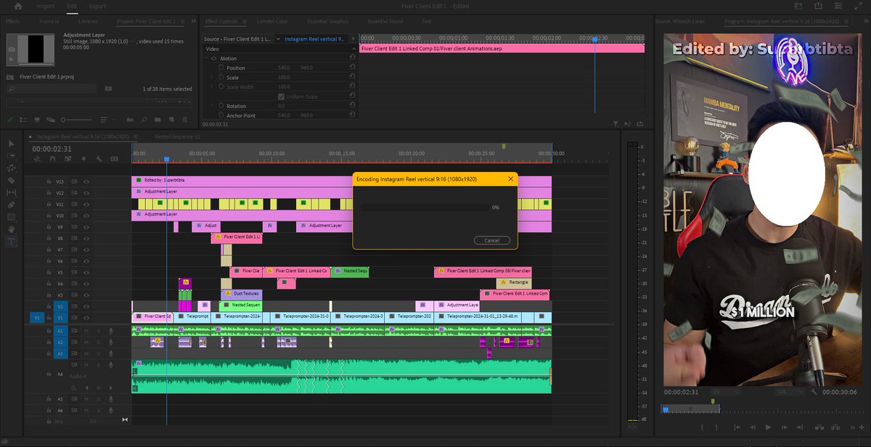The height and width of the screenshot is (447, 871).
Task: Show overflow panels chevron in Project group
Action: (194, 21)
